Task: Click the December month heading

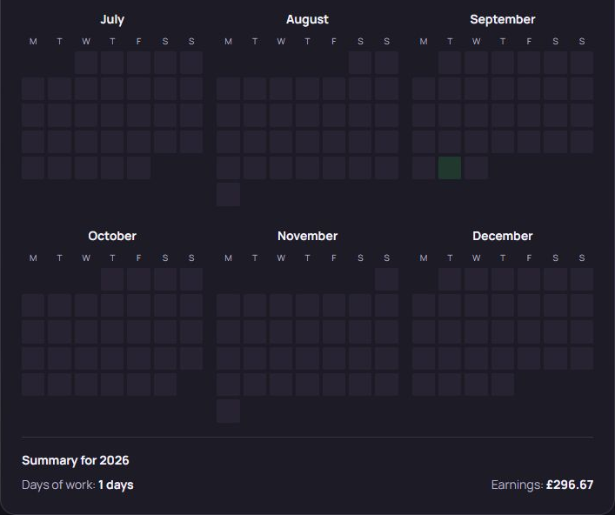Action: pyautogui.click(x=503, y=236)
